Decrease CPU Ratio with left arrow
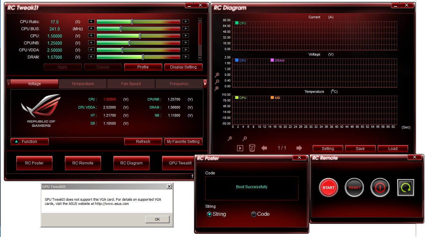The width and height of the screenshot is (428, 237). (x=91, y=22)
